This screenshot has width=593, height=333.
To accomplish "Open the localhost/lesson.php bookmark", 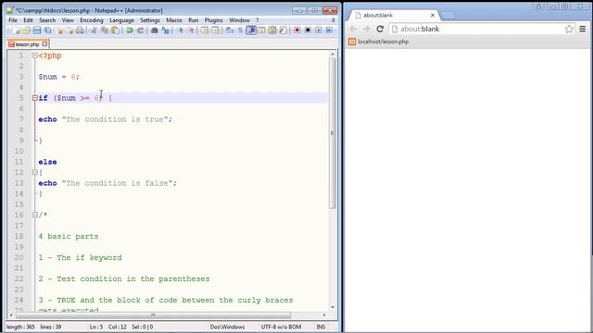I will click(x=379, y=42).
